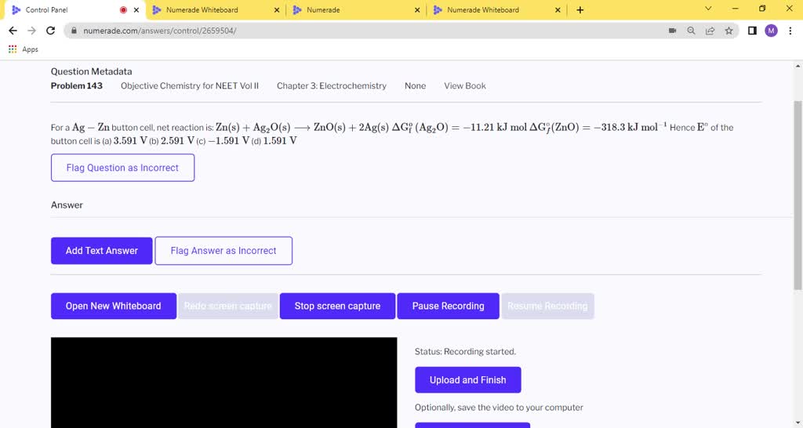Open the zoom magnifier icon
803x428 pixels.
691,31
